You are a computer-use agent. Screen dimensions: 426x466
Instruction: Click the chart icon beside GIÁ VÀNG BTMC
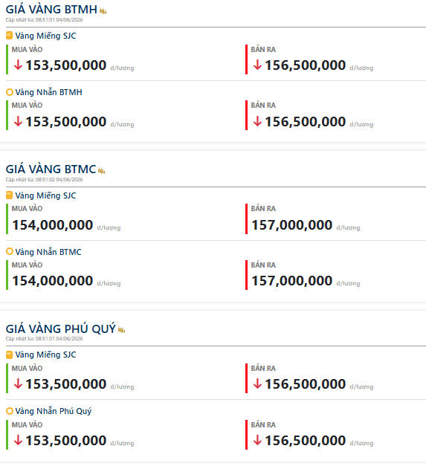[101, 171]
